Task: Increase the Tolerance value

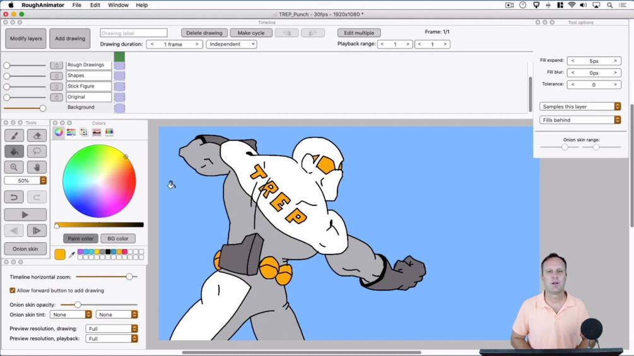Action: coord(616,85)
